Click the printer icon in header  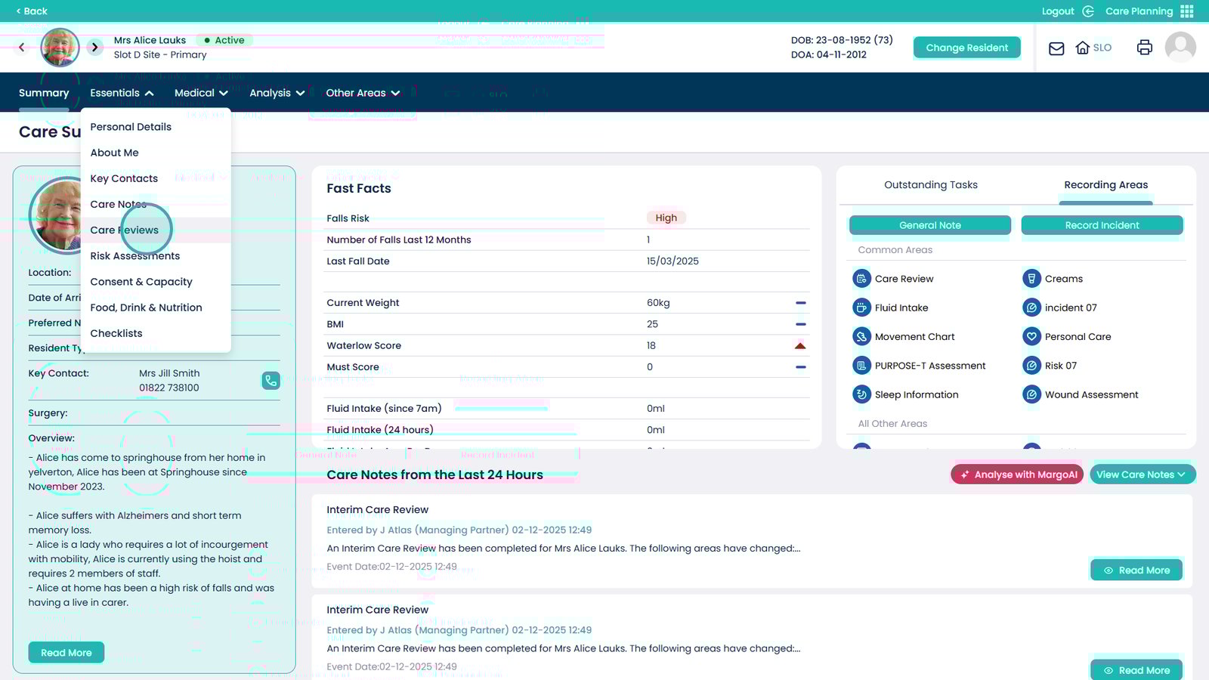point(1144,48)
